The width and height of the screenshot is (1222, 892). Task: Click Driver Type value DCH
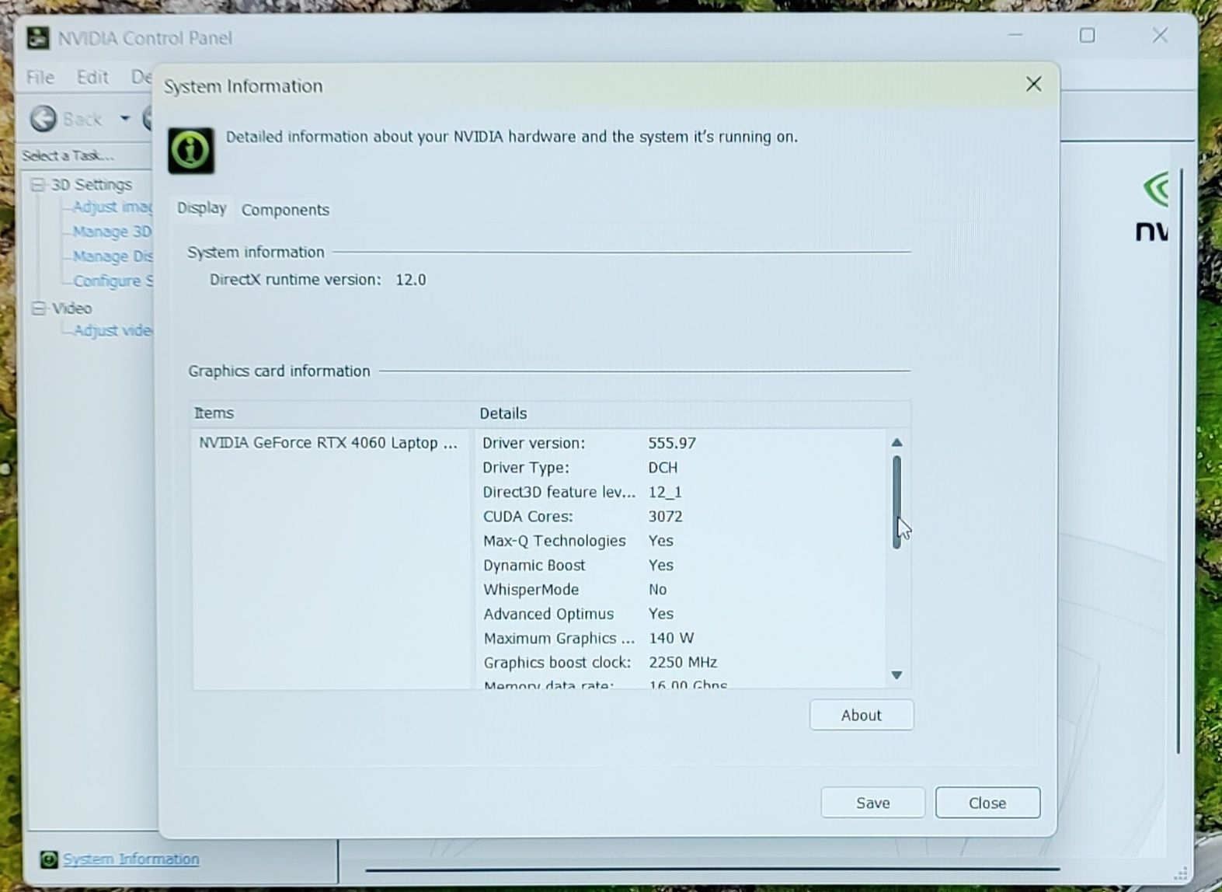(663, 468)
